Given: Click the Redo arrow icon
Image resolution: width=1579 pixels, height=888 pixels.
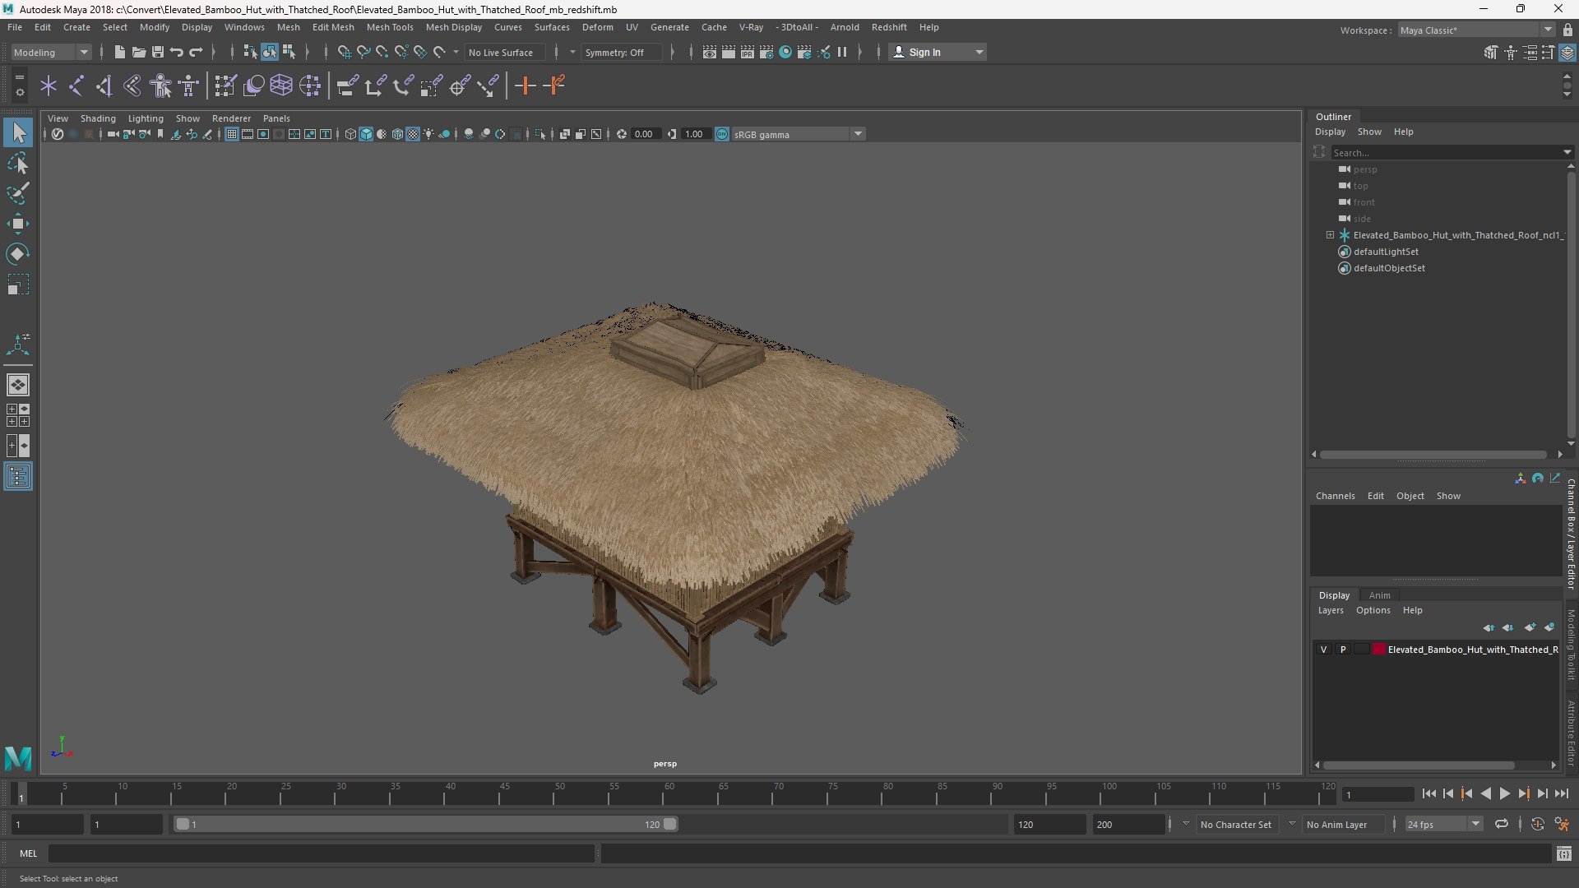Looking at the screenshot, I should pyautogui.click(x=196, y=52).
